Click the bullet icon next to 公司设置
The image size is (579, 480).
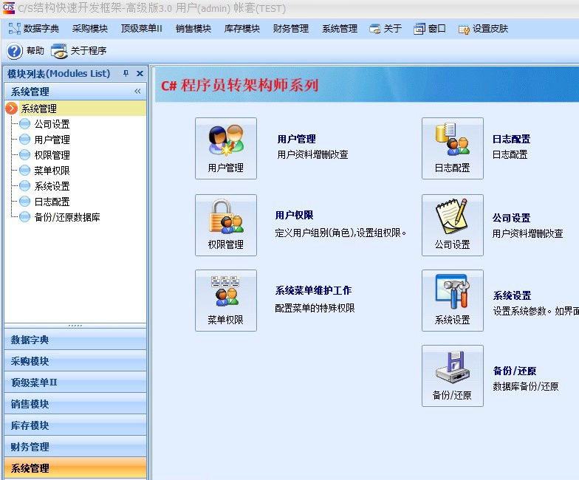coord(25,124)
